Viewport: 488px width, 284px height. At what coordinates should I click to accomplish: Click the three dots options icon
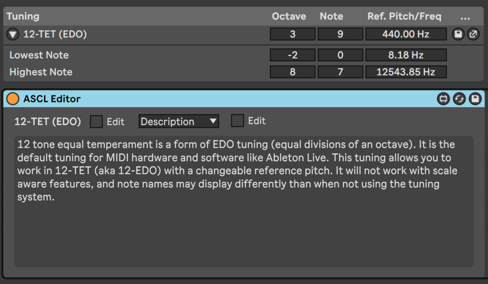pyautogui.click(x=465, y=17)
